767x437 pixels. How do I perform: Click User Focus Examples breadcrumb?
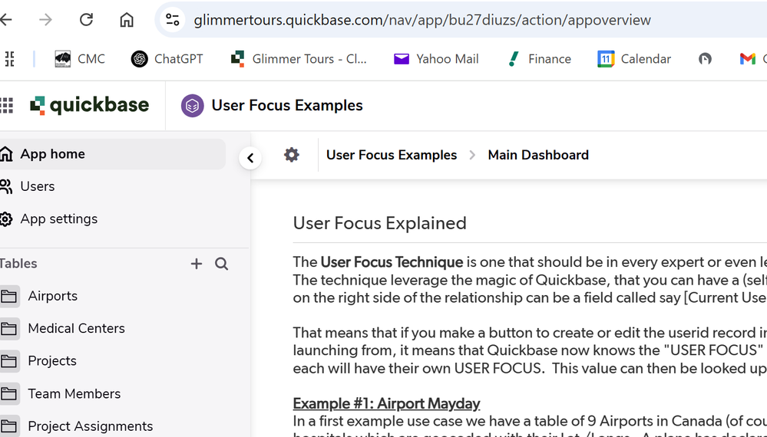point(392,156)
